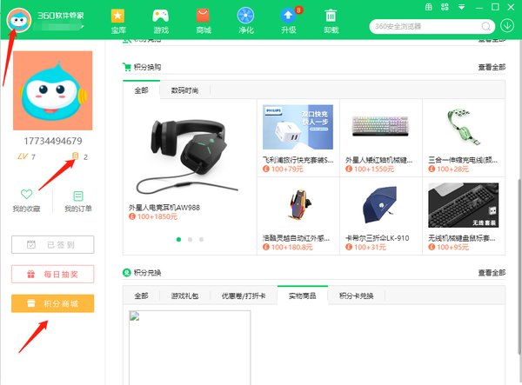The width and height of the screenshot is (522, 385).
Task: Open the 卸载 uninstall tool
Action: (331, 21)
